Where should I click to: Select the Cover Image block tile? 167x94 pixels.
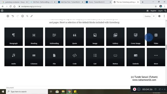[136, 37]
